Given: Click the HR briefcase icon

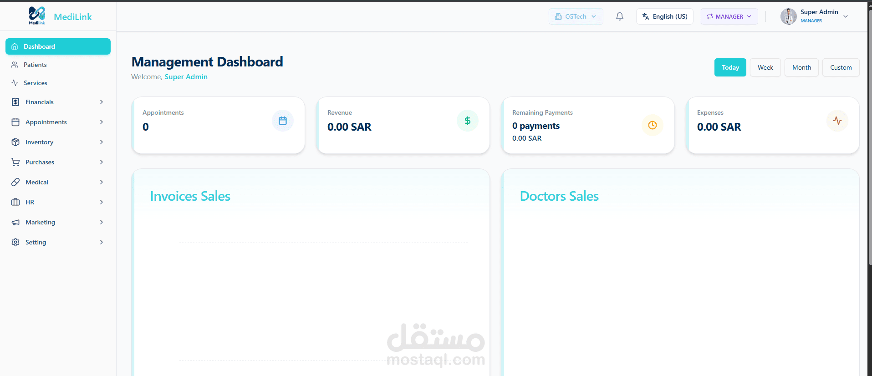Looking at the screenshot, I should tap(15, 202).
